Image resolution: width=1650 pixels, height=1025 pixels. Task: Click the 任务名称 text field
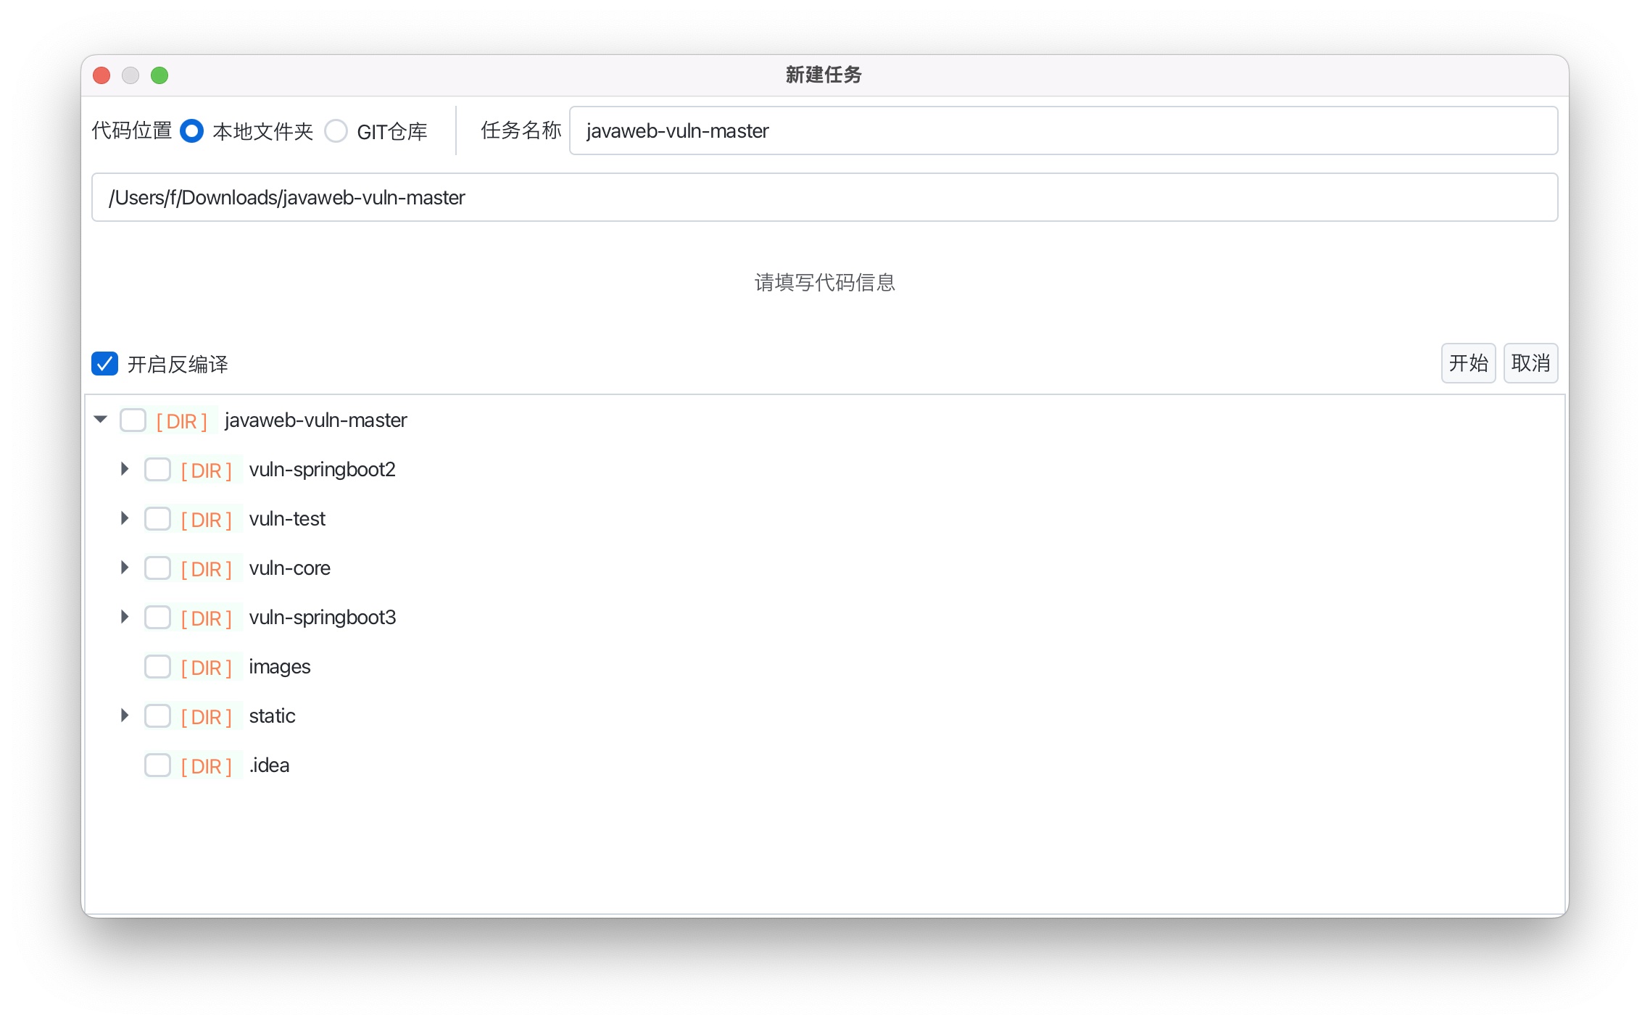click(1063, 131)
